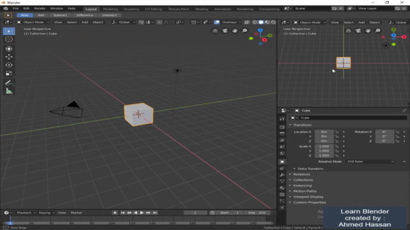
Task: Open the Object properties tab
Action: [x=282, y=162]
